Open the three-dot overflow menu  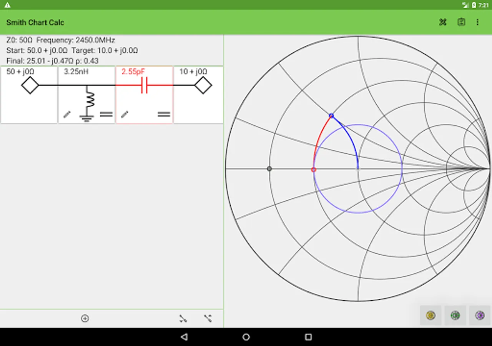tap(477, 22)
